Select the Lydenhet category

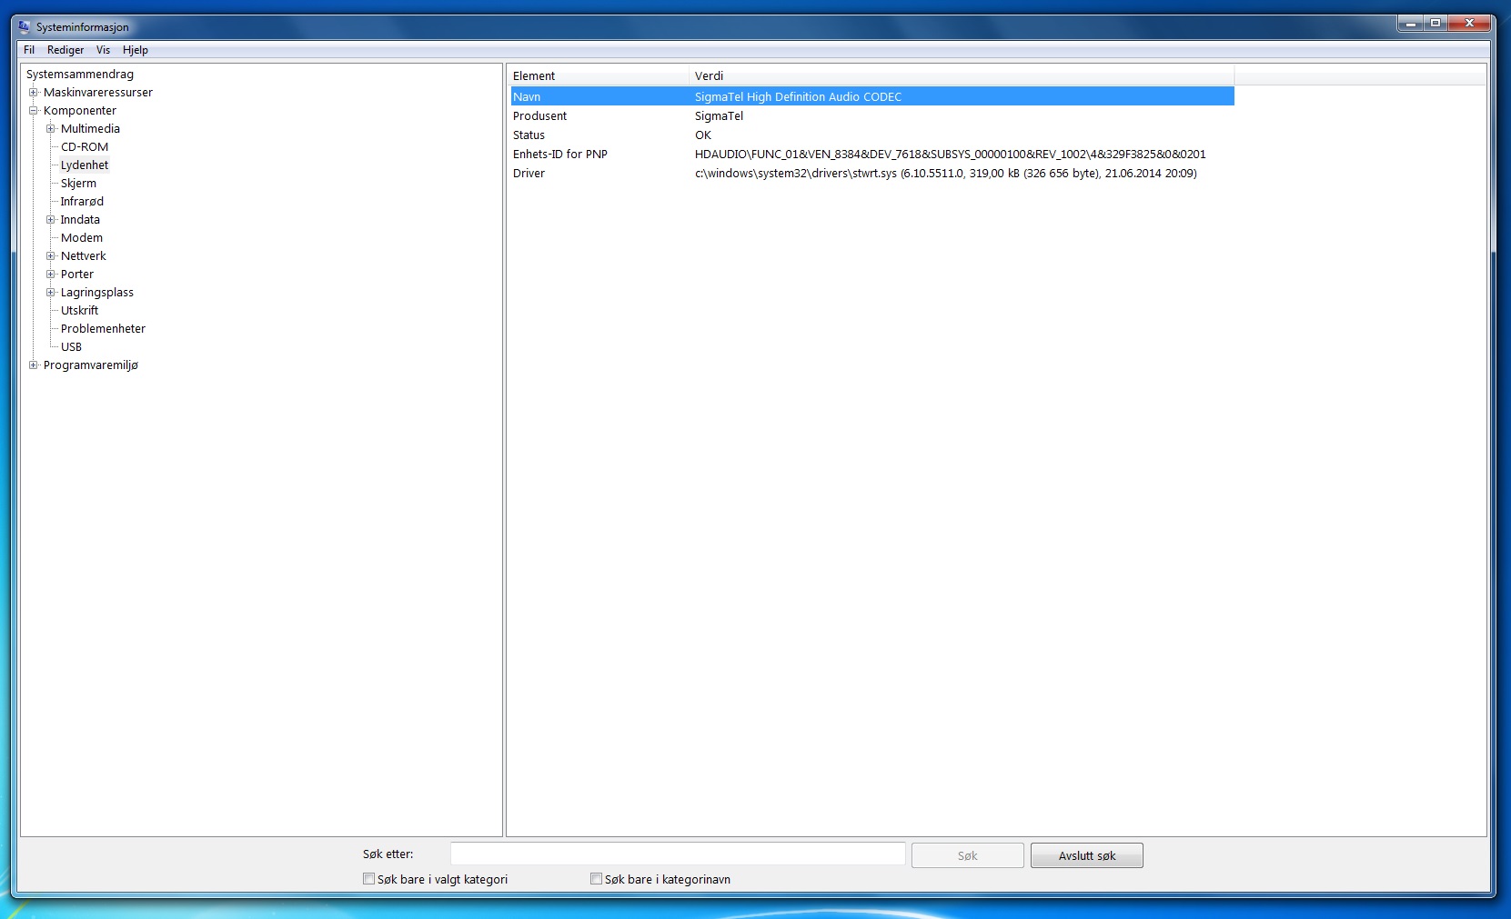(x=85, y=165)
